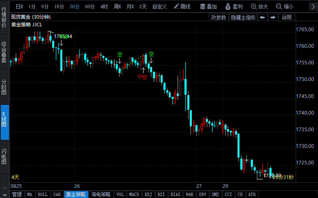Switch to the 周K weekly period
The width and height of the screenshot is (318, 198).
tap(117, 7)
